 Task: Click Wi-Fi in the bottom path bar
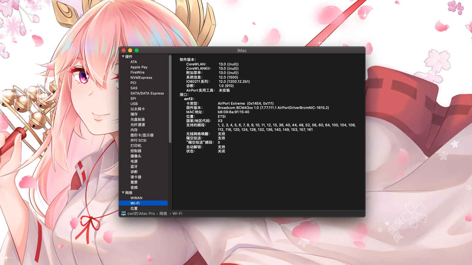(x=177, y=213)
